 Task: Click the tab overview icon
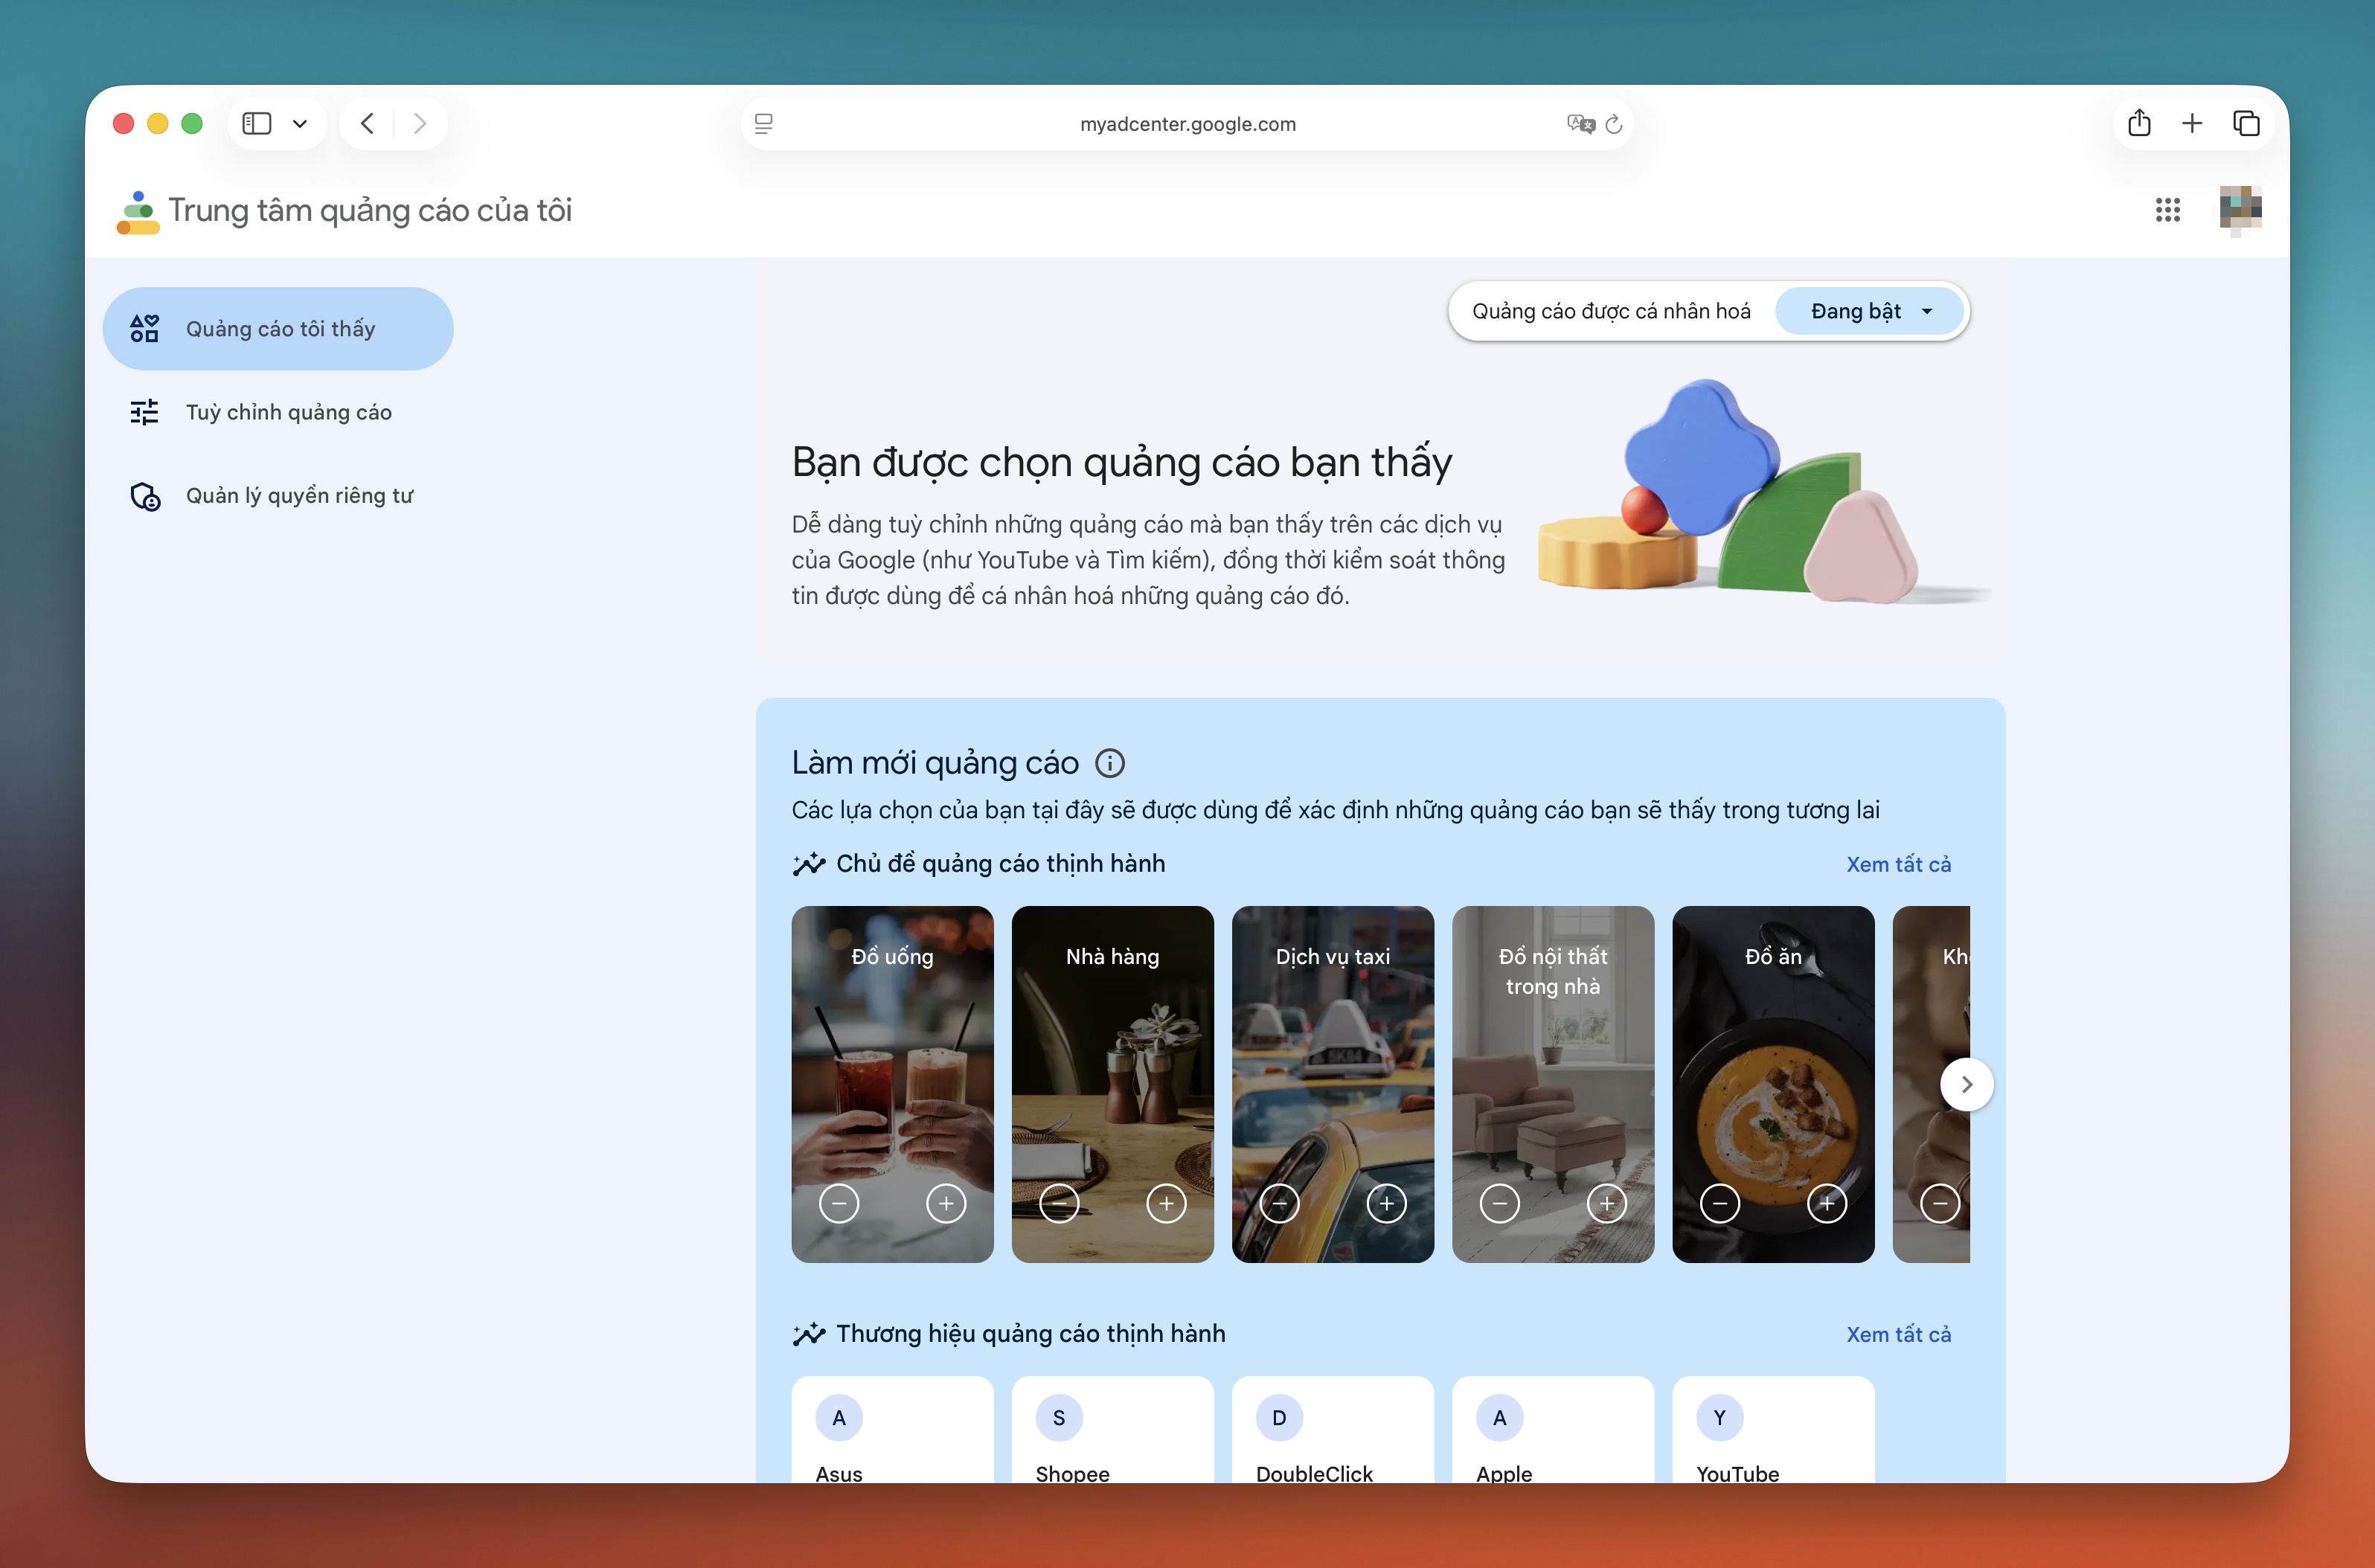pos(2246,123)
